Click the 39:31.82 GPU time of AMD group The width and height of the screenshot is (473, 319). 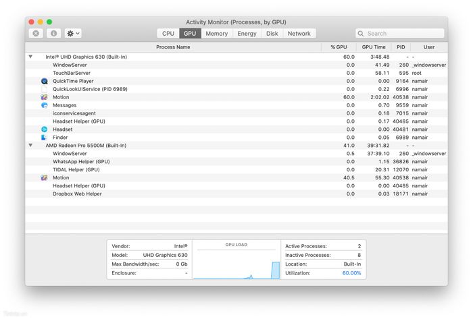(x=378, y=146)
